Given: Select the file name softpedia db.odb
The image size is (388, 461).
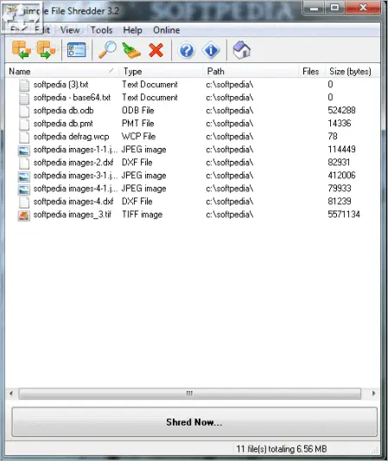Looking at the screenshot, I should pyautogui.click(x=63, y=111).
